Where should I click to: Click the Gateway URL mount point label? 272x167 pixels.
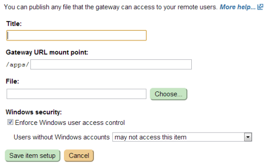[47, 52]
